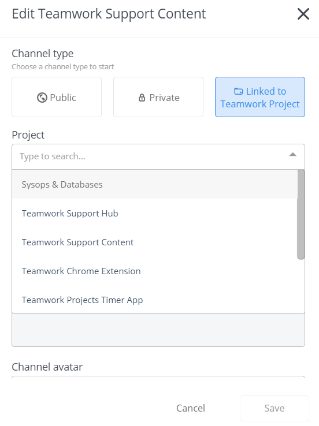Click the globe icon on Public
This screenshot has width=319, height=426.
click(42, 98)
